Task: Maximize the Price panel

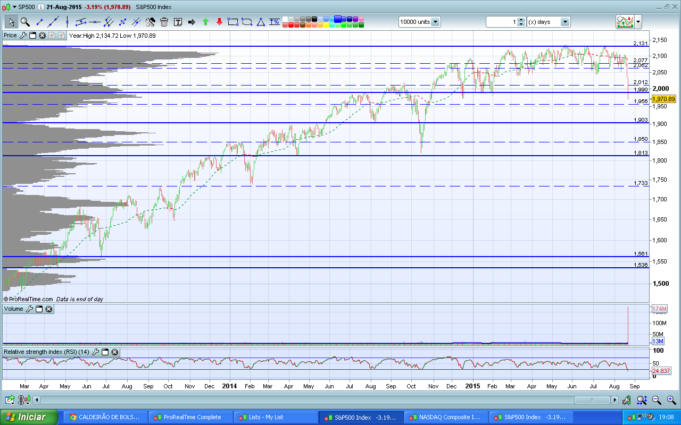Action: coord(32,36)
